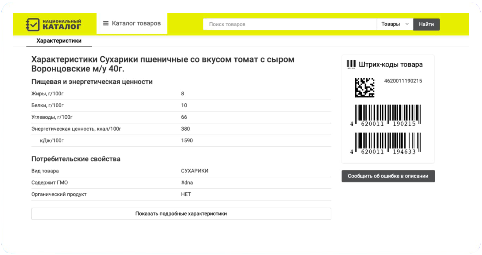
Task: Click the DataMatrix square code image
Action: (x=365, y=87)
